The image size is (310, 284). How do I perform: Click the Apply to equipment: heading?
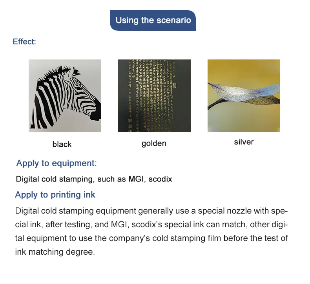[x=57, y=164]
